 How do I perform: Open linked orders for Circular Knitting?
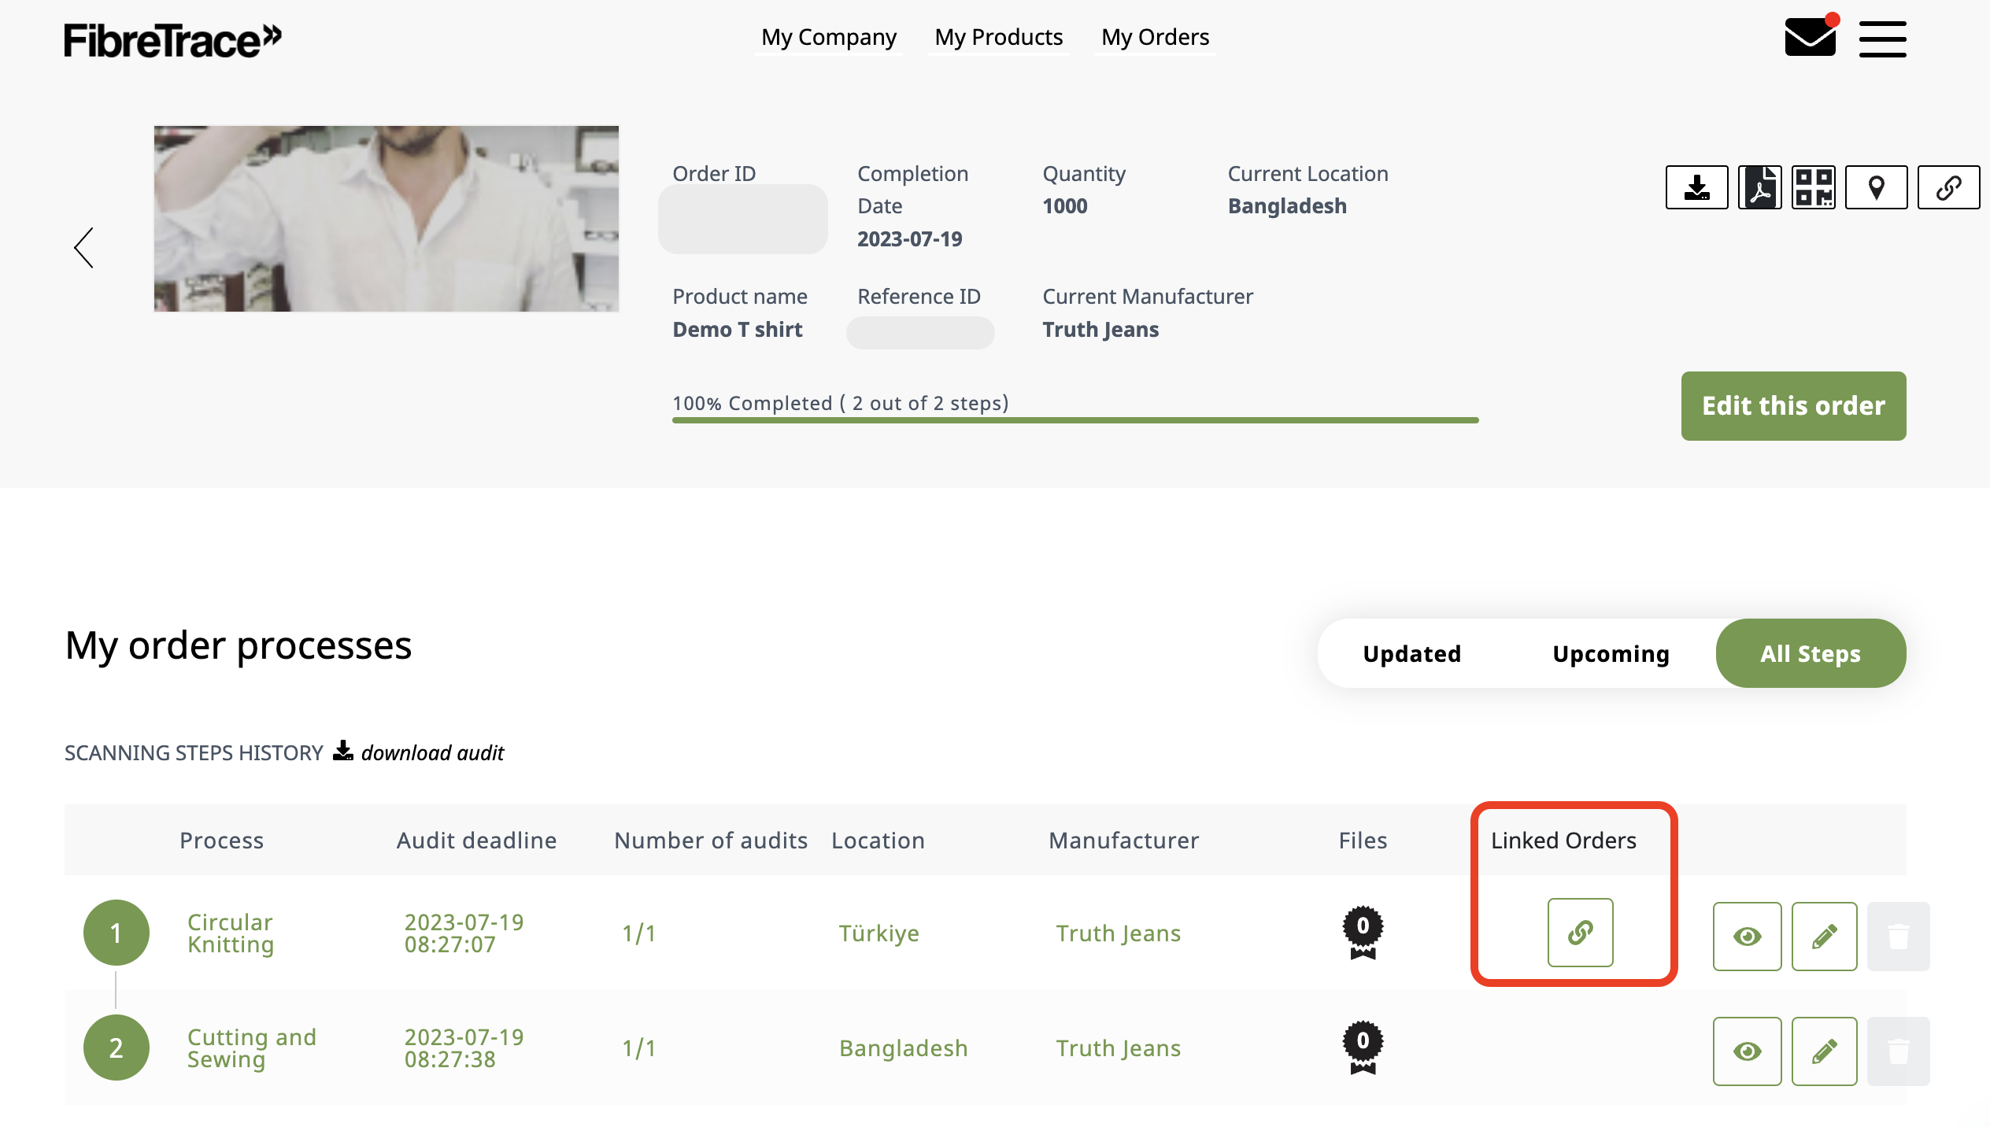pos(1580,933)
